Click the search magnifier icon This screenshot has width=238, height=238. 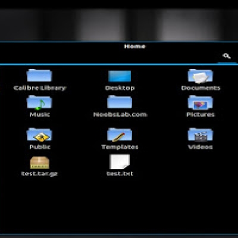tap(227, 56)
